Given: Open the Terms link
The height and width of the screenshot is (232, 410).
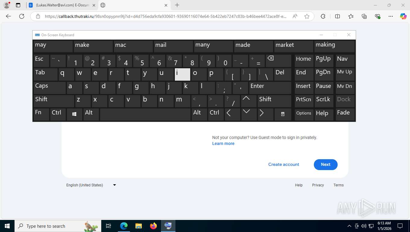Looking at the screenshot, I should click(338, 185).
